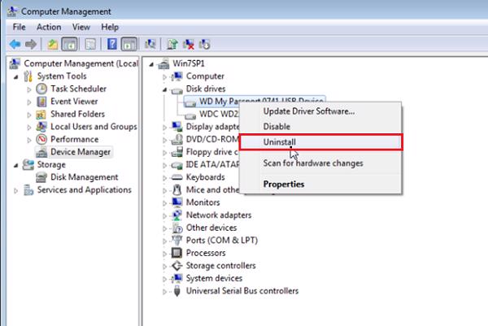Expand the Shared Folders node arrow

pos(30,115)
